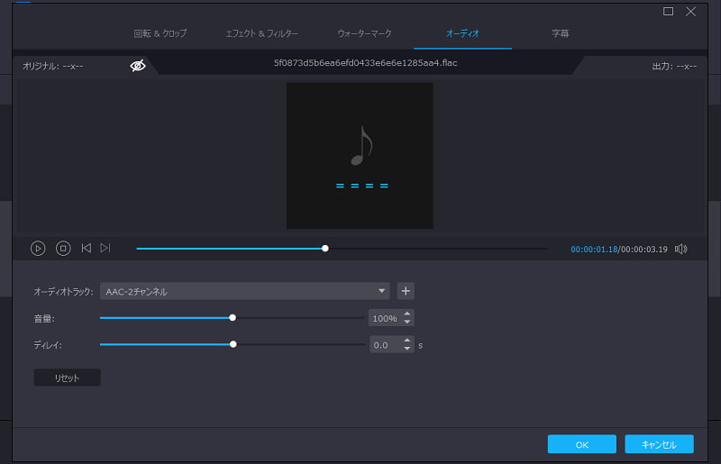Toggle preview visibility eye icon
This screenshot has height=464, width=721.
coord(138,66)
